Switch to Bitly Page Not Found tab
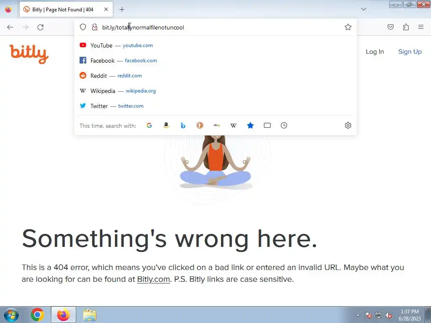The height and width of the screenshot is (323, 431). pyautogui.click(x=66, y=10)
